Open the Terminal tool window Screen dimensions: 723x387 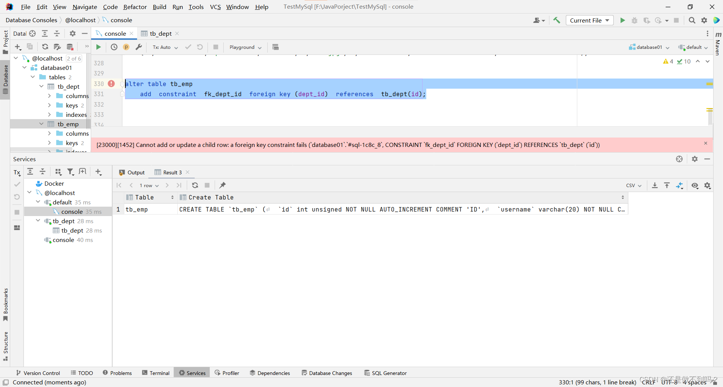(156, 373)
